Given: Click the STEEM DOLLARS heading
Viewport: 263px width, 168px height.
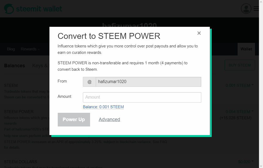Looking at the screenshot, I should coord(21,162).
